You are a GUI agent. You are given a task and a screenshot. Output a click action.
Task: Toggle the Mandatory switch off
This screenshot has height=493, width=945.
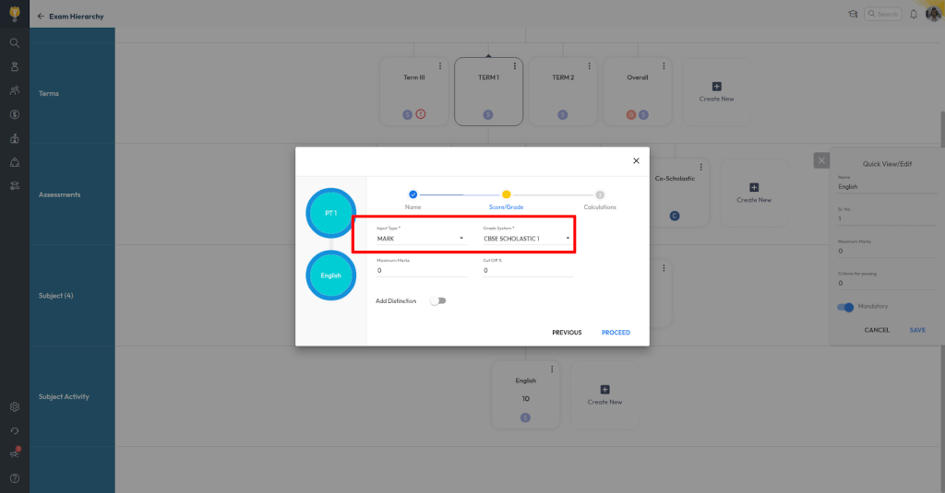845,307
